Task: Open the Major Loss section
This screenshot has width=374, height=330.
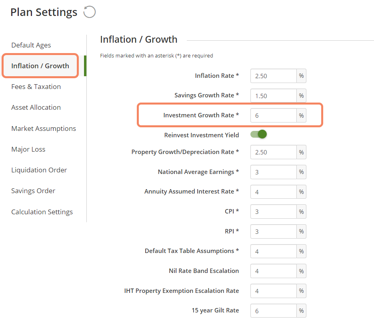Action: (28, 149)
